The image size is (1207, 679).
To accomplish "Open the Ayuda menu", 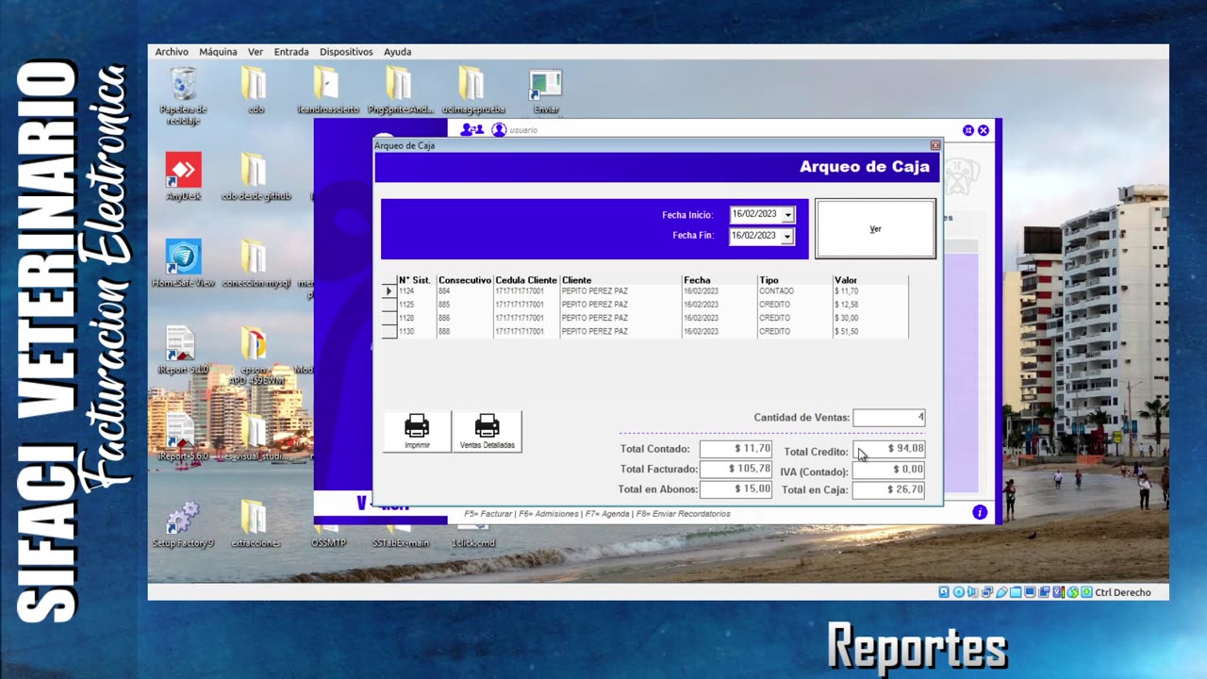I will (x=397, y=52).
